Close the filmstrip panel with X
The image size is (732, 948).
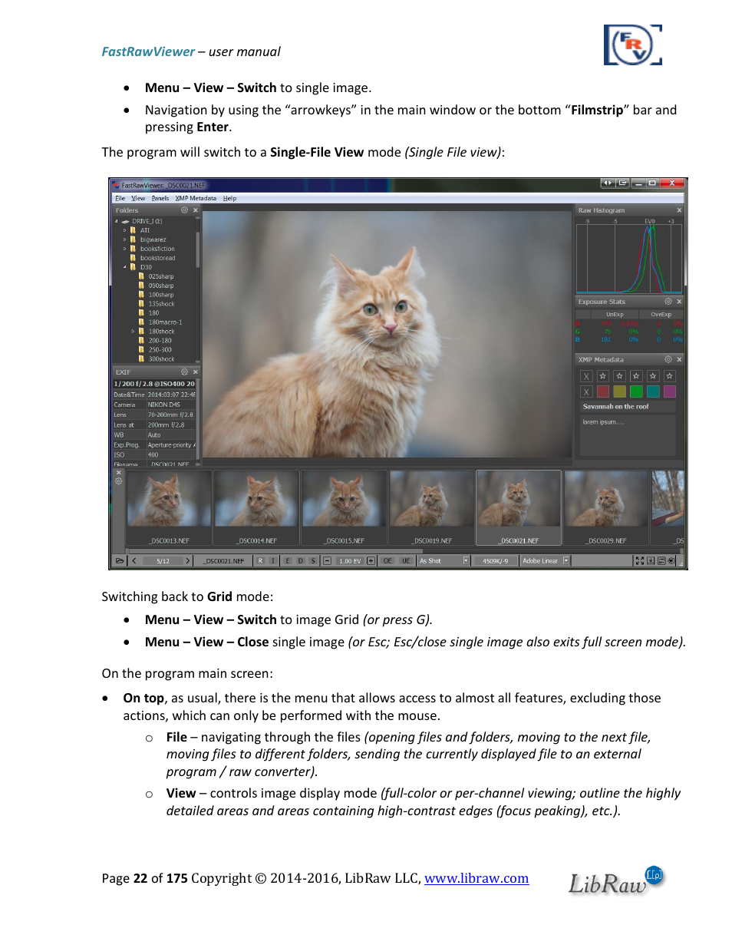(x=119, y=473)
